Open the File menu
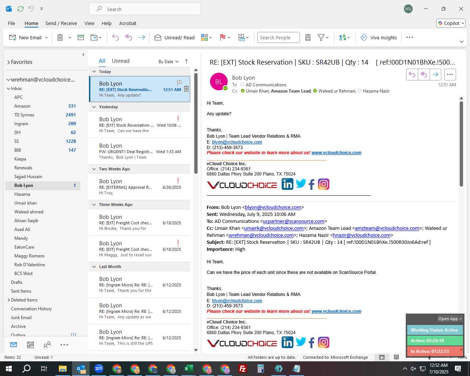Viewport: 470px width, 376px height. click(x=11, y=23)
